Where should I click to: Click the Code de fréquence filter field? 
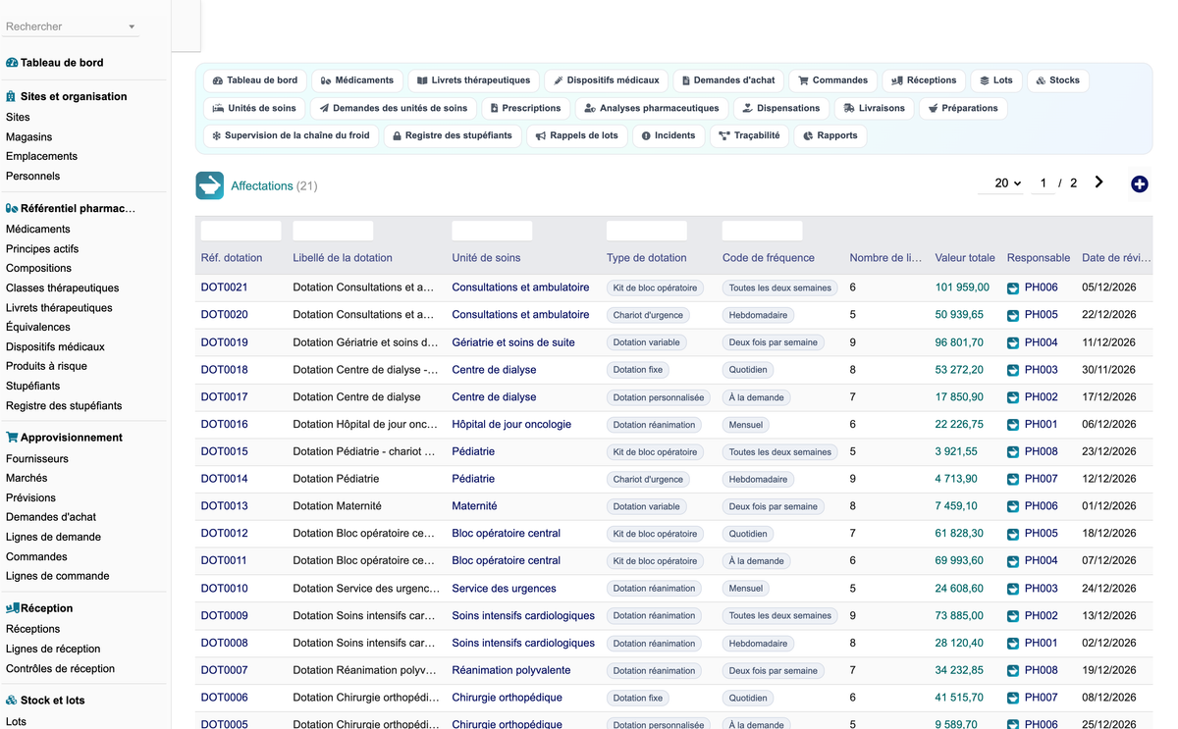coord(762,232)
